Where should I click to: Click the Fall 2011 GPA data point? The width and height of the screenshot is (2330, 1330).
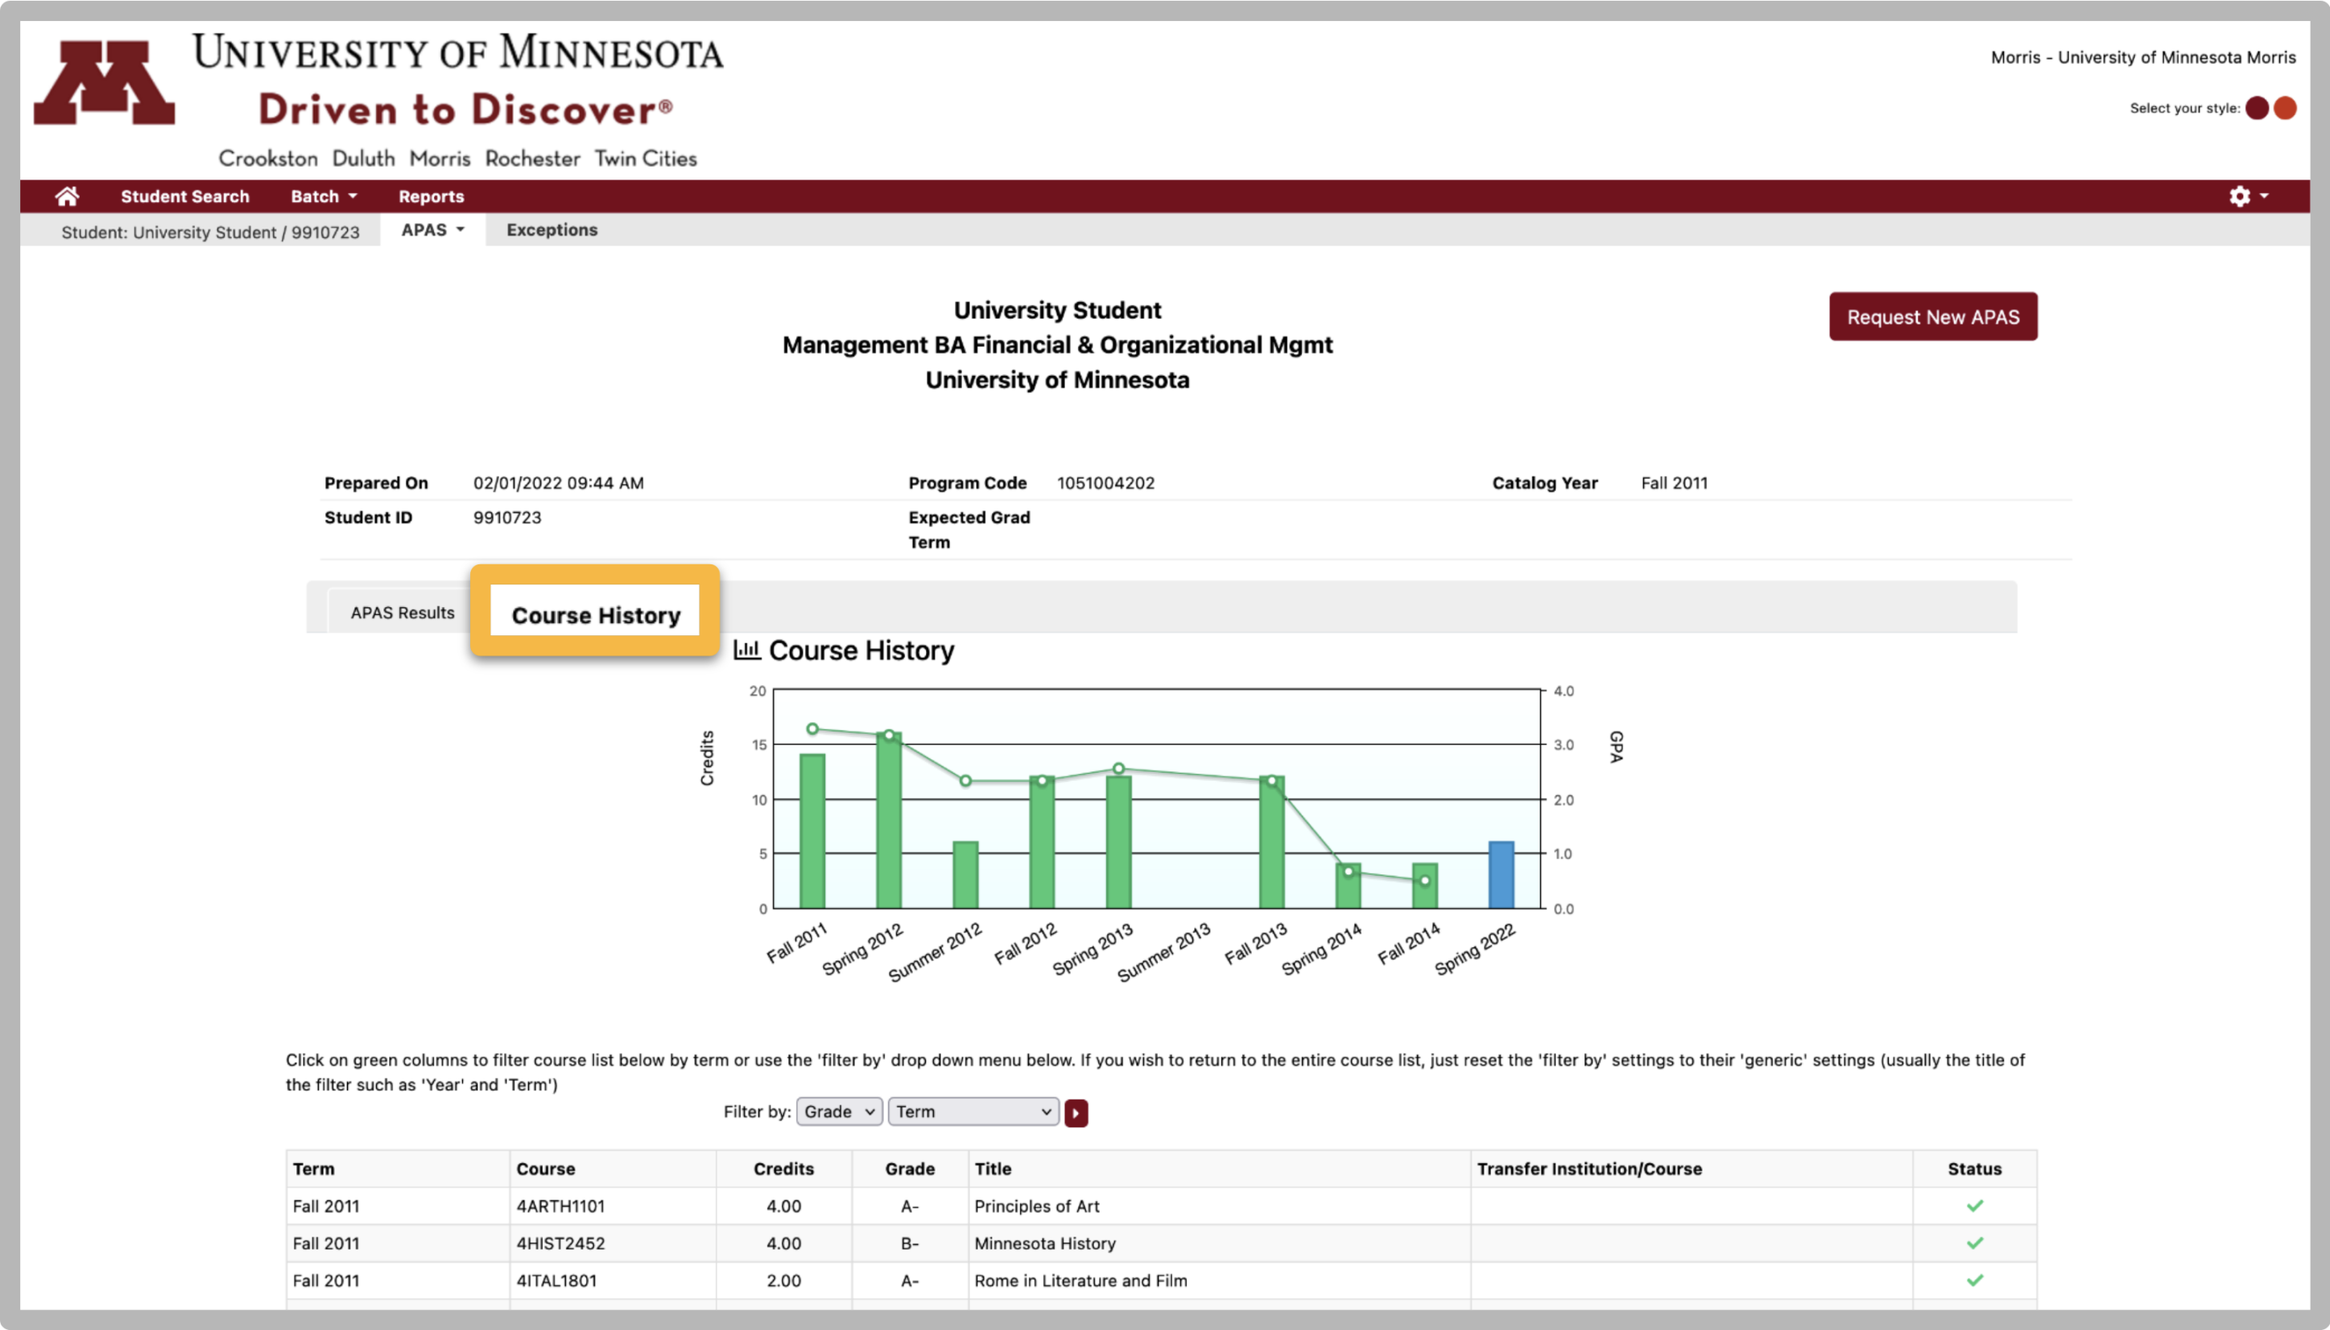(812, 729)
